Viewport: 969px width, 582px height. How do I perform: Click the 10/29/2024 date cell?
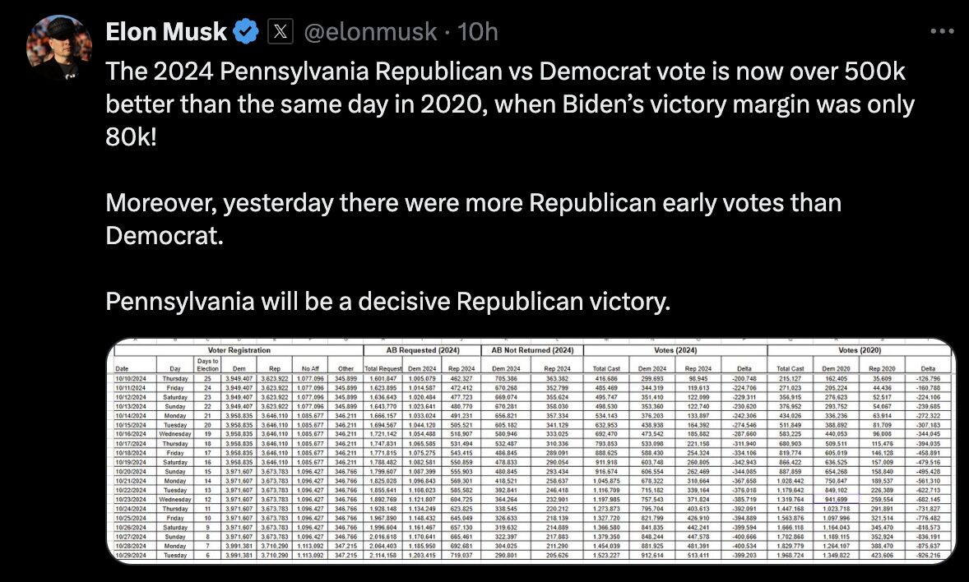point(130,556)
